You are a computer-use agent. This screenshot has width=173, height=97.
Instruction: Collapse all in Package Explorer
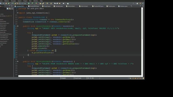click(8, 9)
